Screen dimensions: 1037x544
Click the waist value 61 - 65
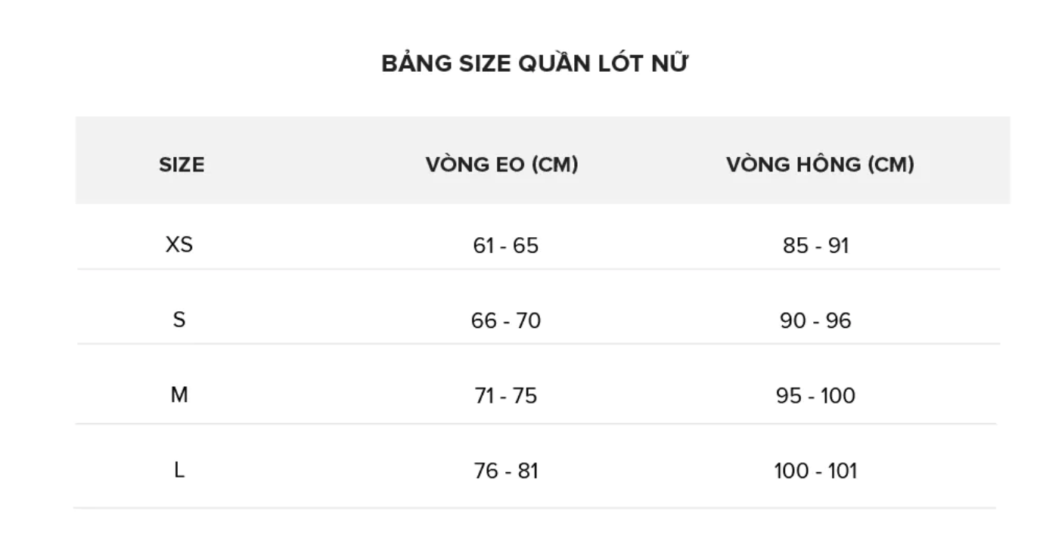click(505, 246)
